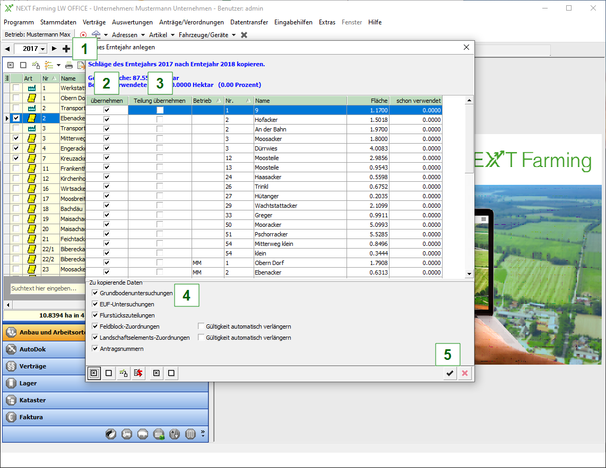The height and width of the screenshot is (468, 606).
Task: Click the green checkmark confirm button
Action: pyautogui.click(x=450, y=373)
